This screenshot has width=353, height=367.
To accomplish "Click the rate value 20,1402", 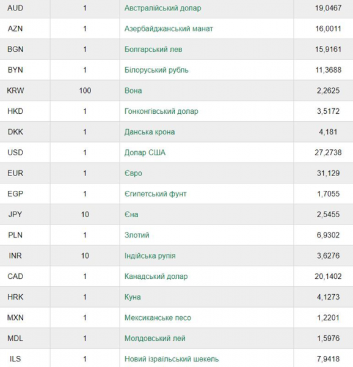I will click(328, 276).
